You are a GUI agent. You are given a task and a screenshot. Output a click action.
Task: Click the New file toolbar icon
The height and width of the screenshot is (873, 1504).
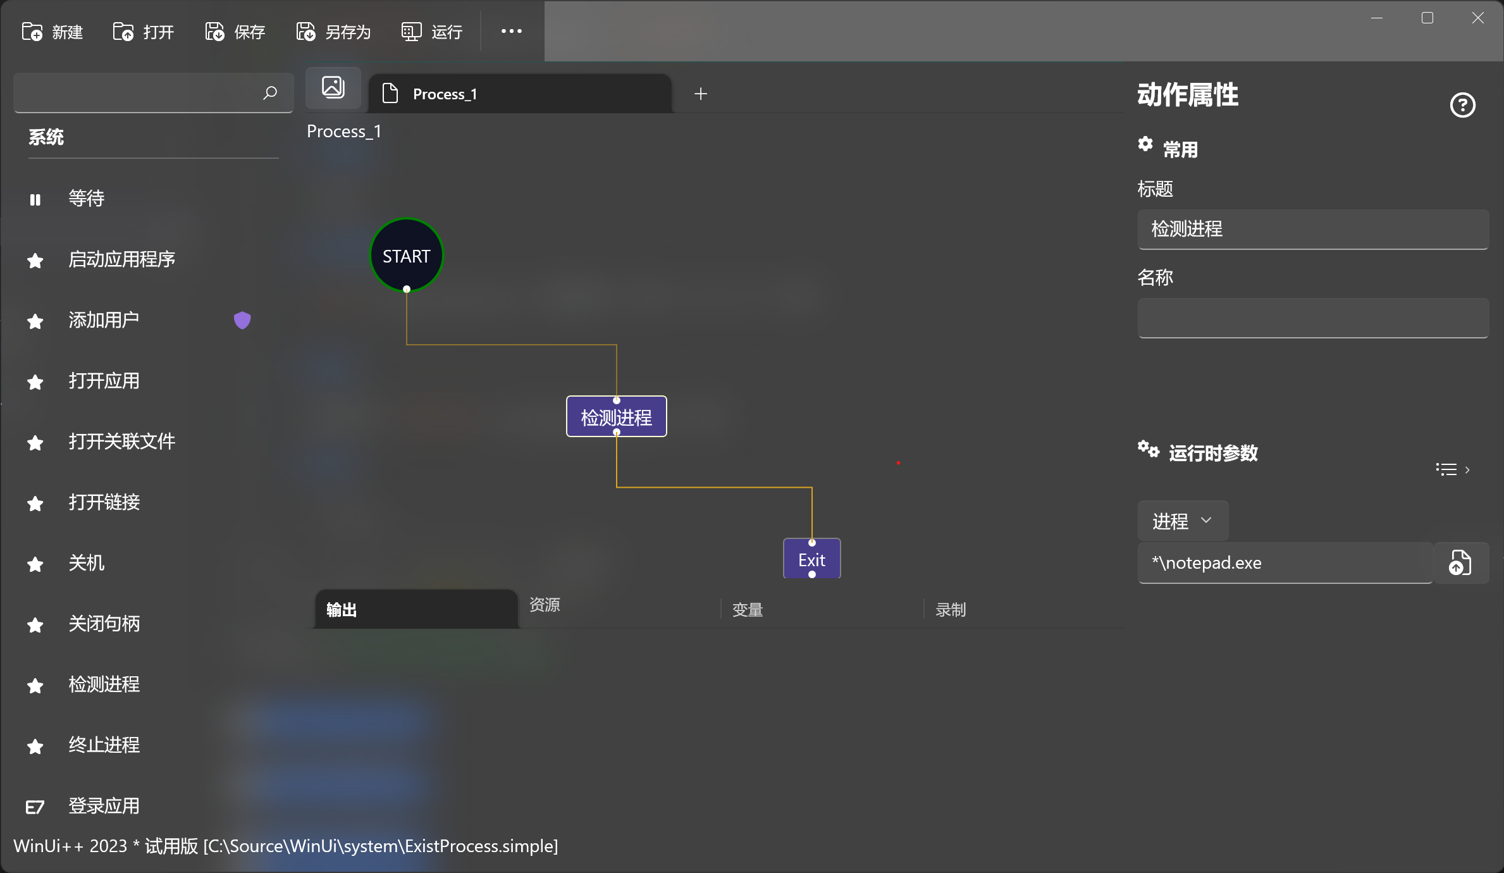coord(32,32)
